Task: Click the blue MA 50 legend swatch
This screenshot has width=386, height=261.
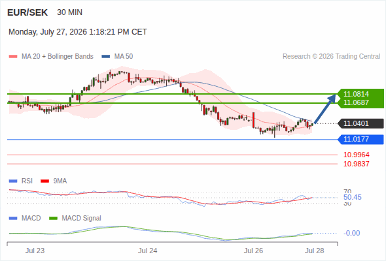Action: pyautogui.click(x=106, y=57)
